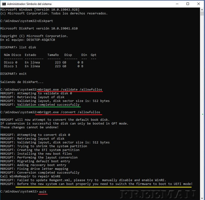This screenshot has height=200, width=205.
Task: Click the scrollbar up arrow
Action: click(x=202, y=9)
